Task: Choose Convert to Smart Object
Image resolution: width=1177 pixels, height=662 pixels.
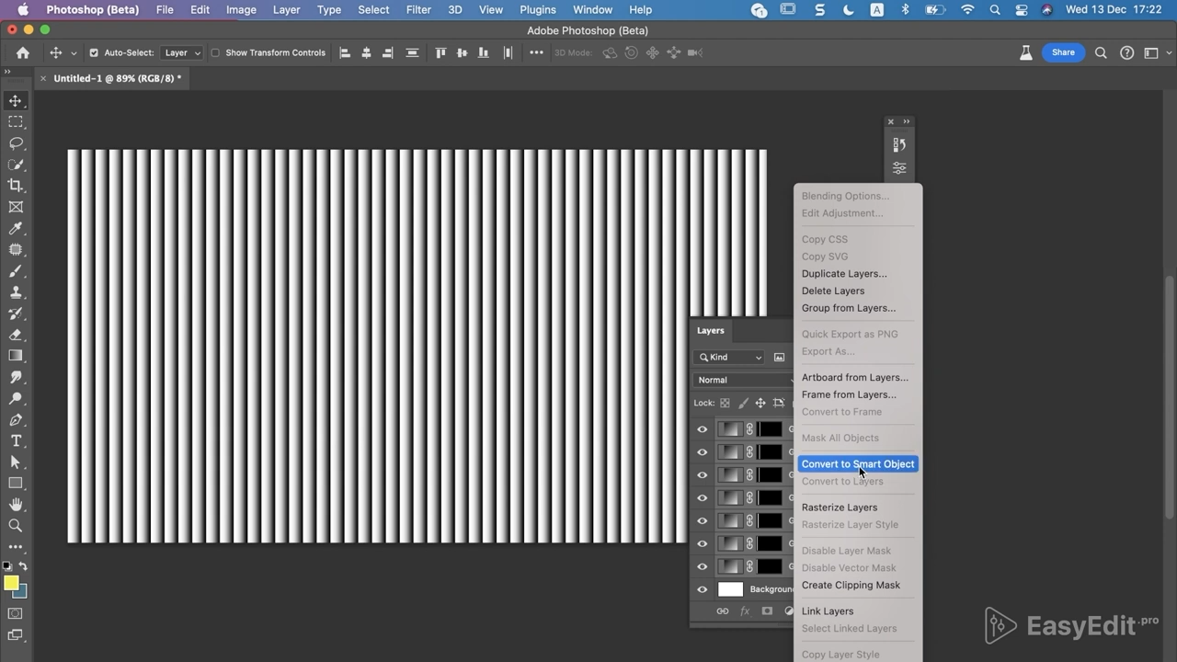Action: (857, 464)
